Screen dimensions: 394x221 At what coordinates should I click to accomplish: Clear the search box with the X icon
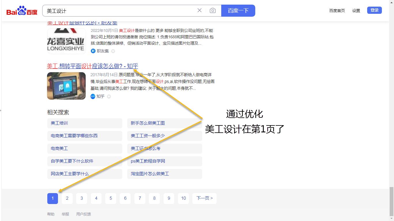click(199, 10)
